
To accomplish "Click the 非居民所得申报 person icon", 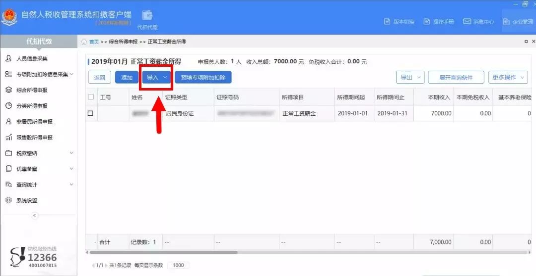I will [9, 121].
